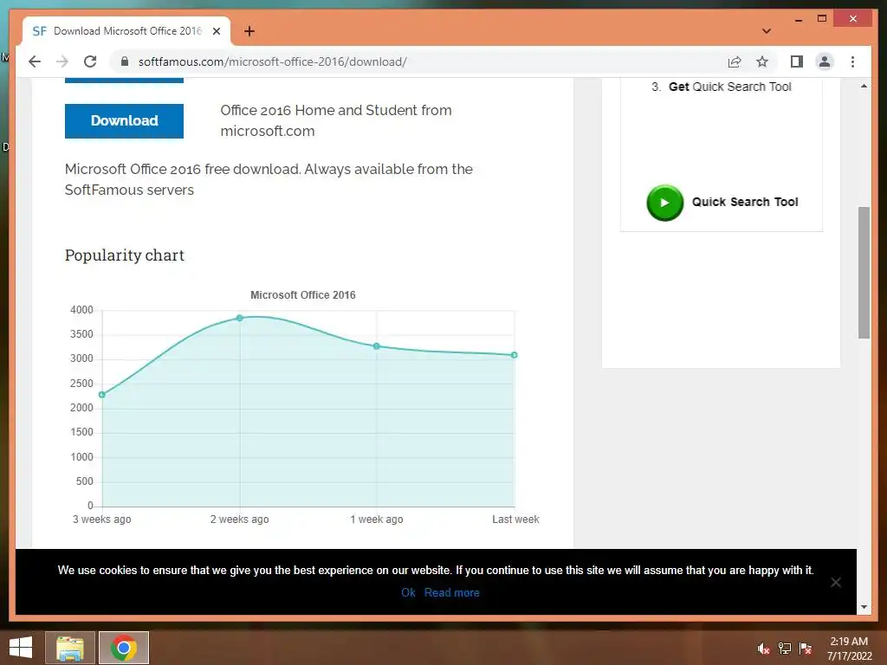Share this page icon in address bar

[735, 61]
